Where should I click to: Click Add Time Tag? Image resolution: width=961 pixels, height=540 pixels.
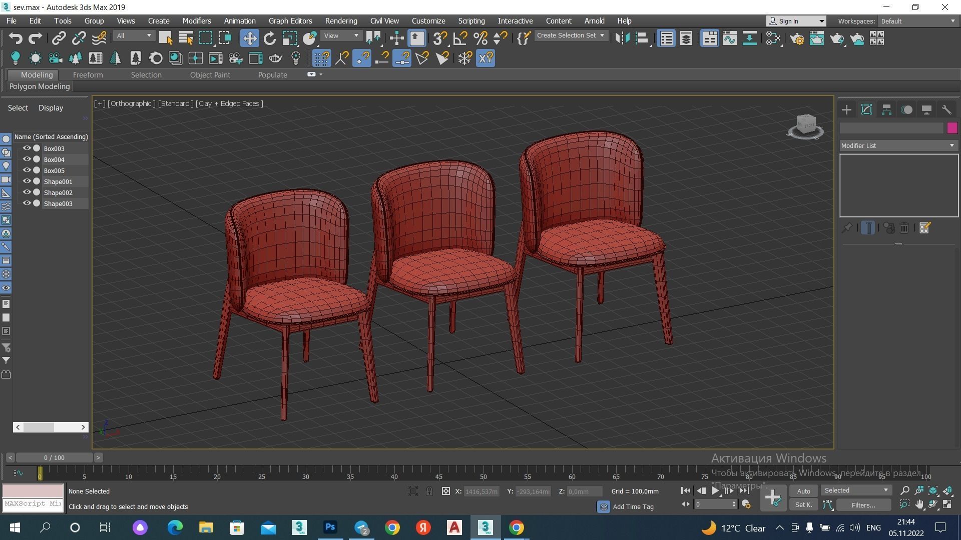(x=633, y=507)
